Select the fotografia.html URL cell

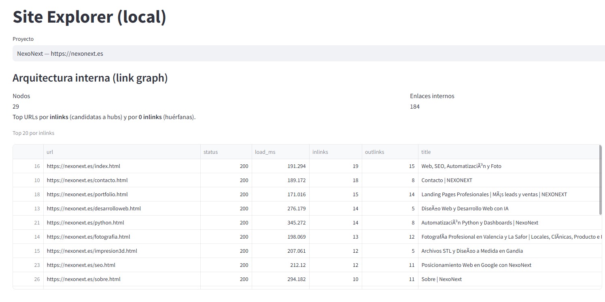click(x=88, y=237)
